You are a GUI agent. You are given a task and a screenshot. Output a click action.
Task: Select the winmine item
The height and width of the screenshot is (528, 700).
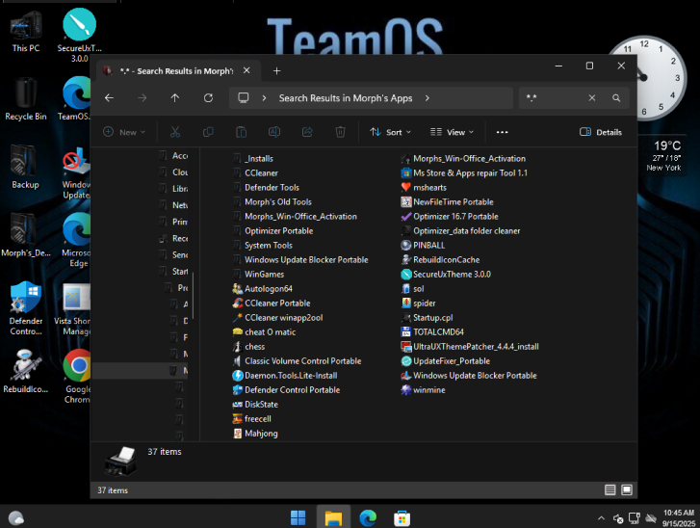pos(424,390)
